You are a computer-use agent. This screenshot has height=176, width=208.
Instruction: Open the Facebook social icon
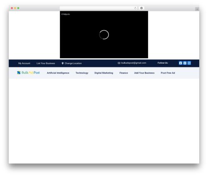click(x=181, y=63)
